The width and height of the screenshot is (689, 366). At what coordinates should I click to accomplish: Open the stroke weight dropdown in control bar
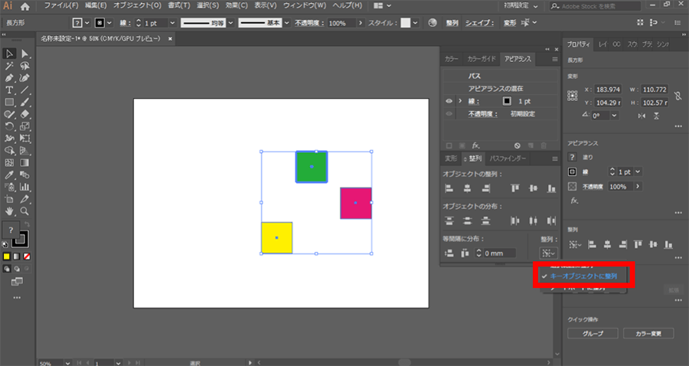tap(171, 24)
